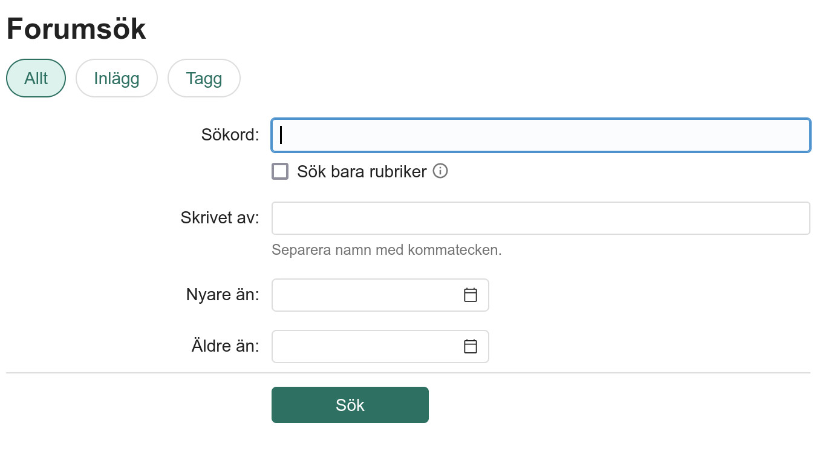Click the Nyare än: label
Viewport: 831px width, 460px height.
[223, 295]
